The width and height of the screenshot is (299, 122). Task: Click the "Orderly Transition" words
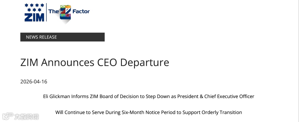pos(221,112)
